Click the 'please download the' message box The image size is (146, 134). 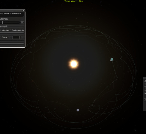point(12,14)
